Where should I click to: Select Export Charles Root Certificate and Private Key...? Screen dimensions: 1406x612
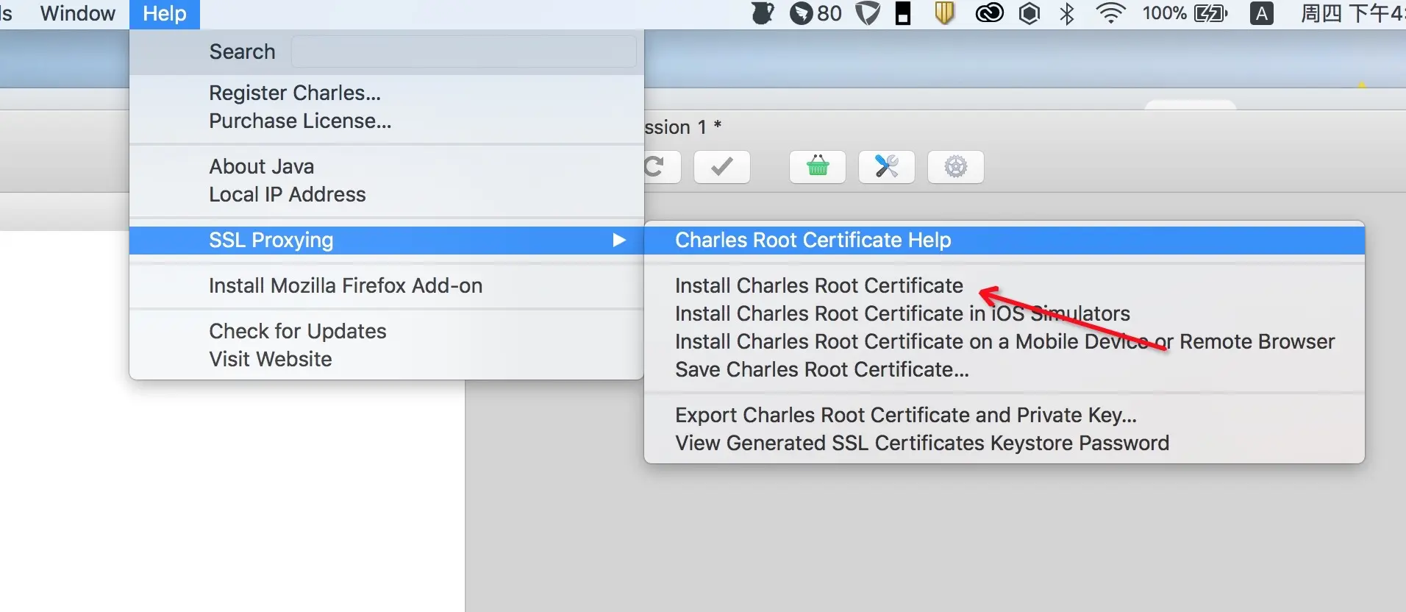coord(1004,416)
